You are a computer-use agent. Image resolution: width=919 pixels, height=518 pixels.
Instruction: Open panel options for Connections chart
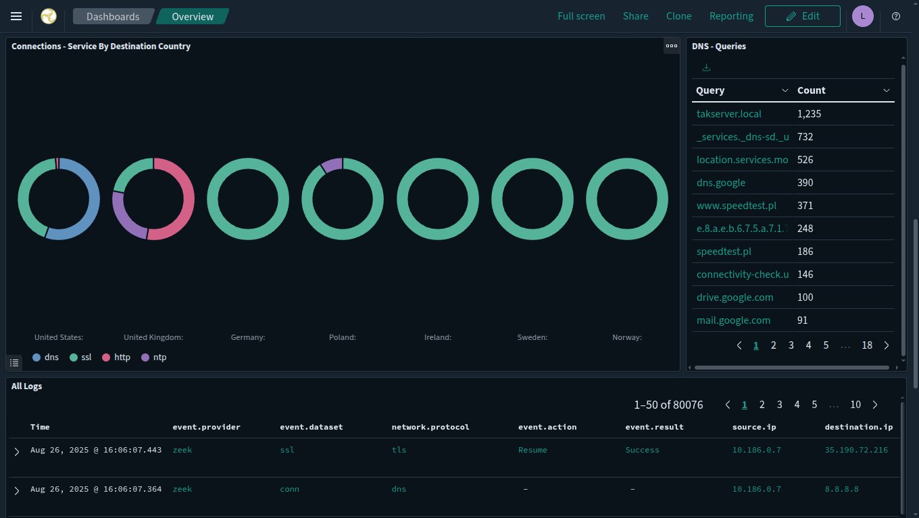[x=671, y=46]
